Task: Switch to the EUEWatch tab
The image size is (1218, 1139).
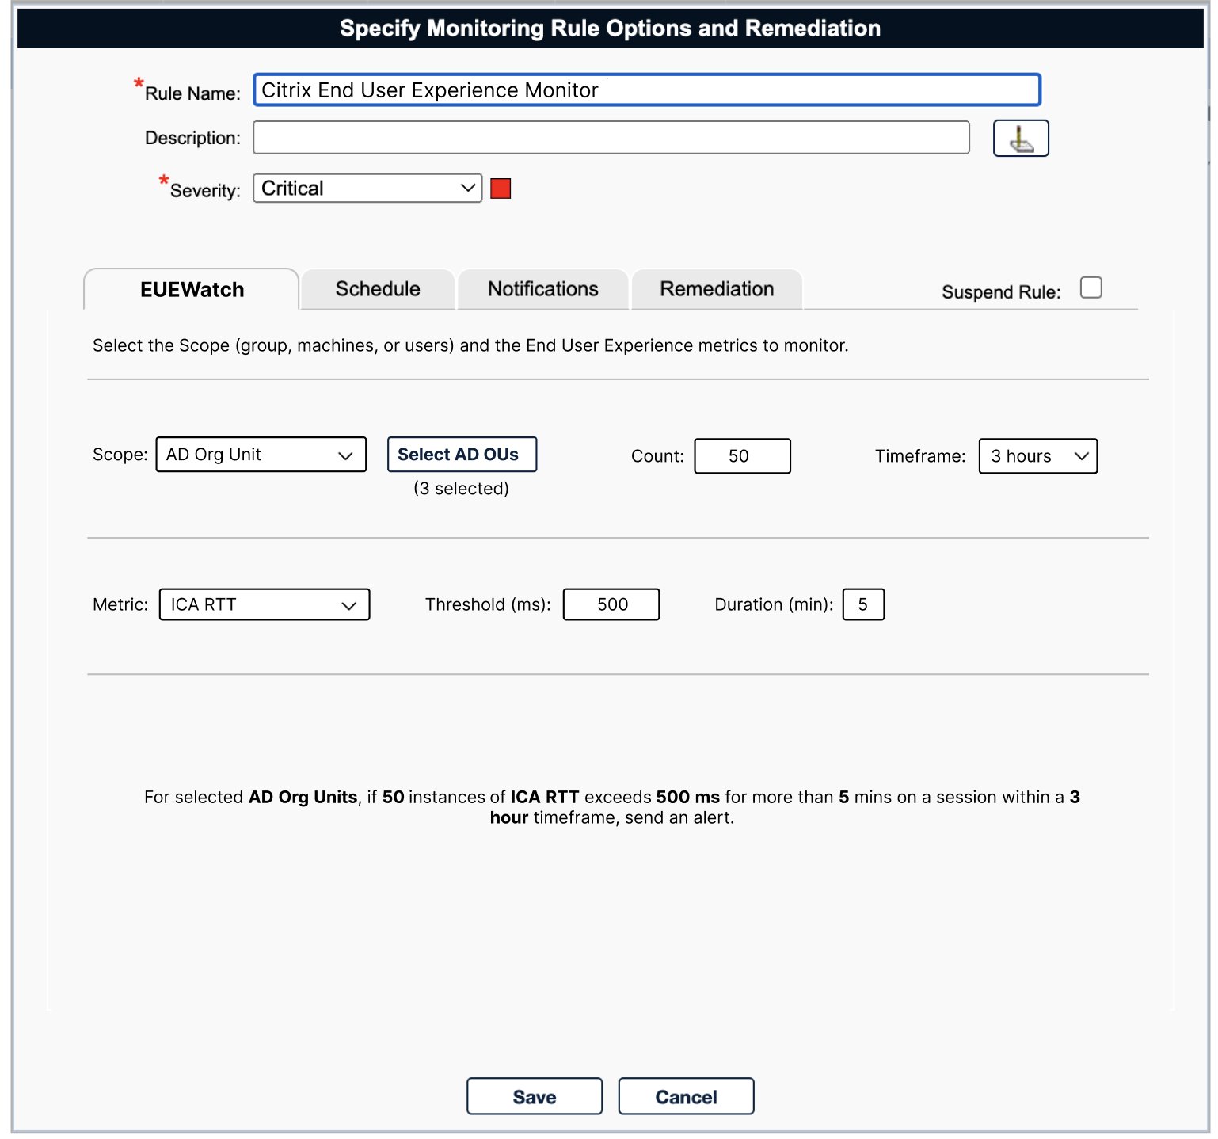Action: [x=192, y=289]
